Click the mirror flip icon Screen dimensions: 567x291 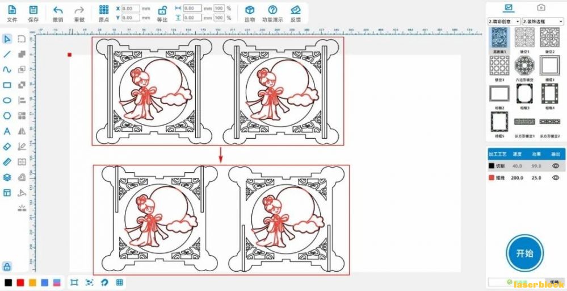pyautogui.click(x=22, y=131)
